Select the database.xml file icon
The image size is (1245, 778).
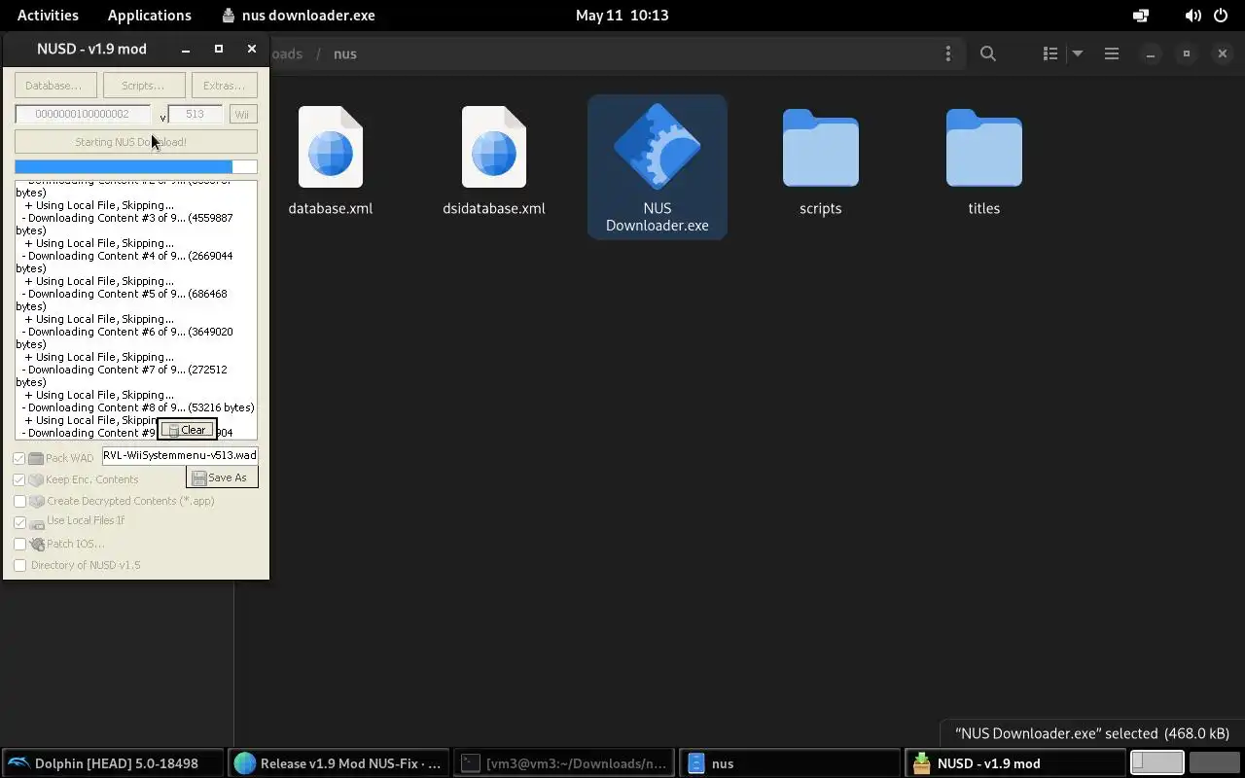point(331,147)
